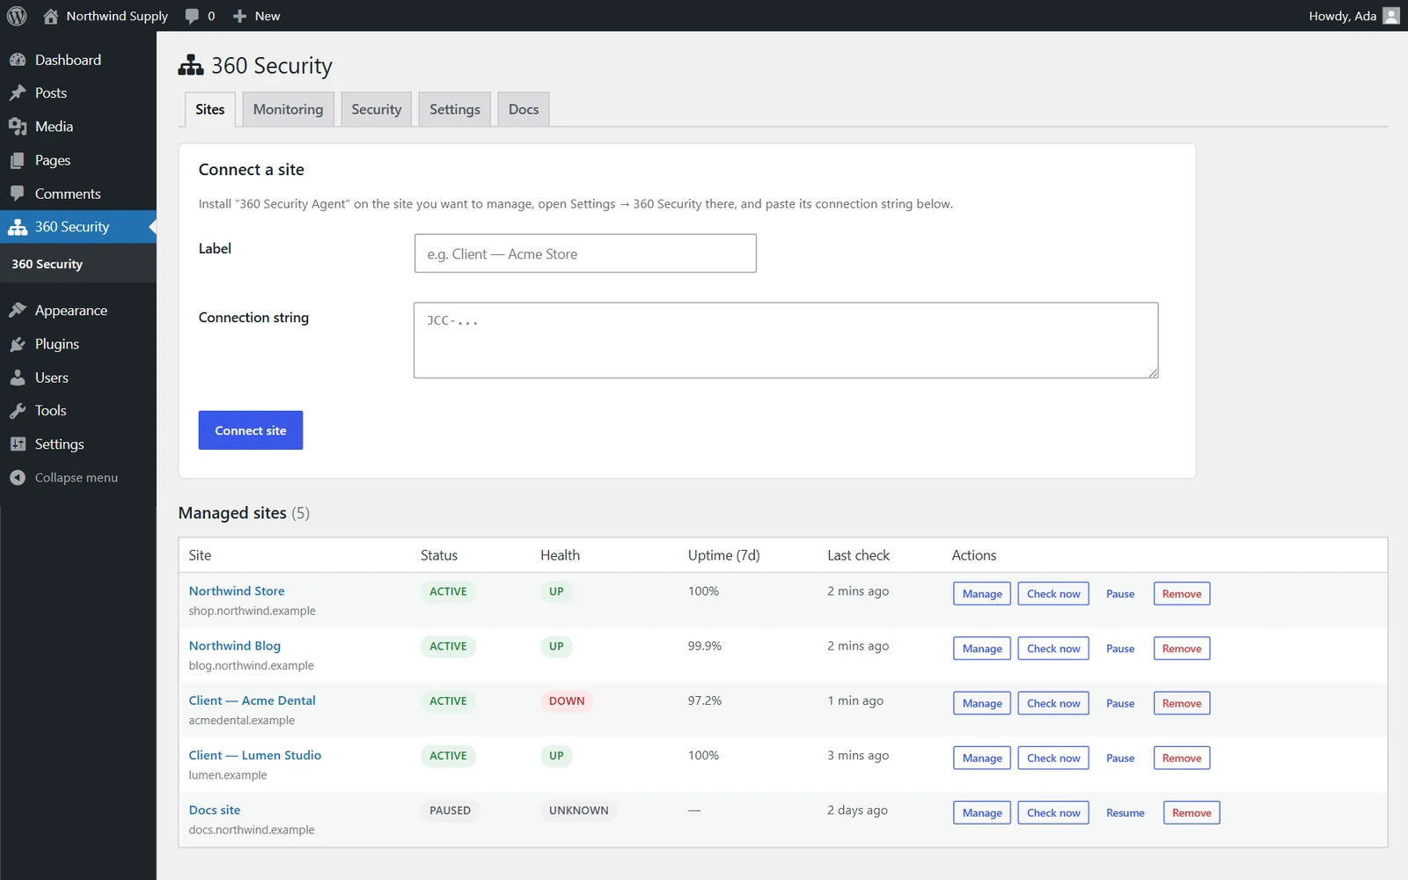Click the Users person icon

click(x=18, y=378)
